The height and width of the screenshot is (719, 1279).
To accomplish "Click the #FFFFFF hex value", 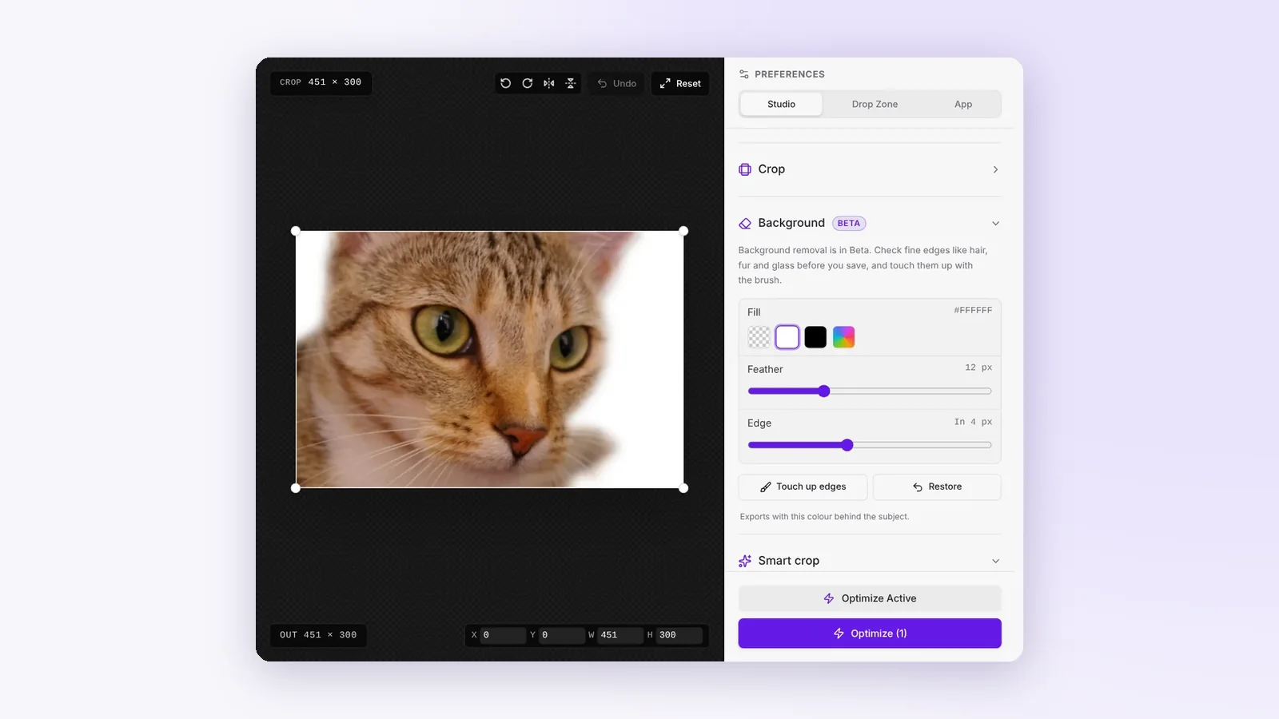I will point(973,310).
